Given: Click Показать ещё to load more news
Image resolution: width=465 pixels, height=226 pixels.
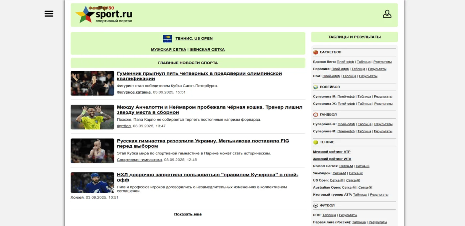Looking at the screenshot, I should pos(188,214).
